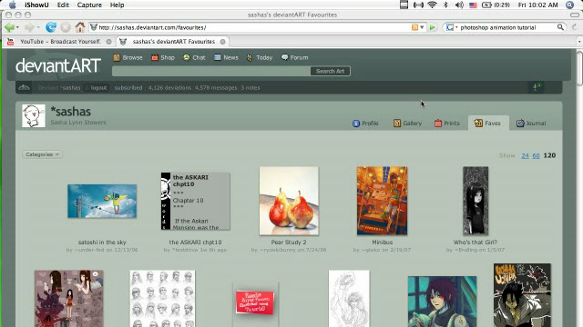Open the 3 notes link

point(251,88)
